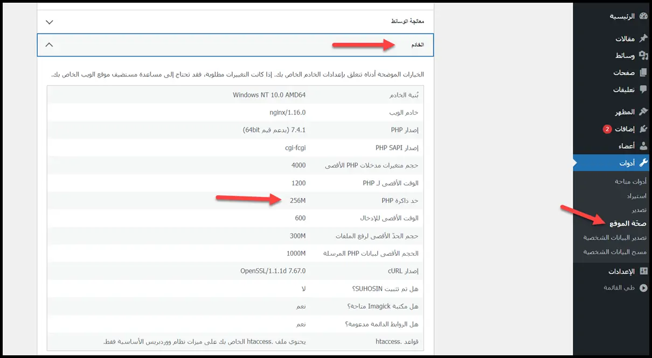The width and height of the screenshot is (652, 358).
Task: Click the Comments (تعليقات) bubble icon
Action: [643, 90]
